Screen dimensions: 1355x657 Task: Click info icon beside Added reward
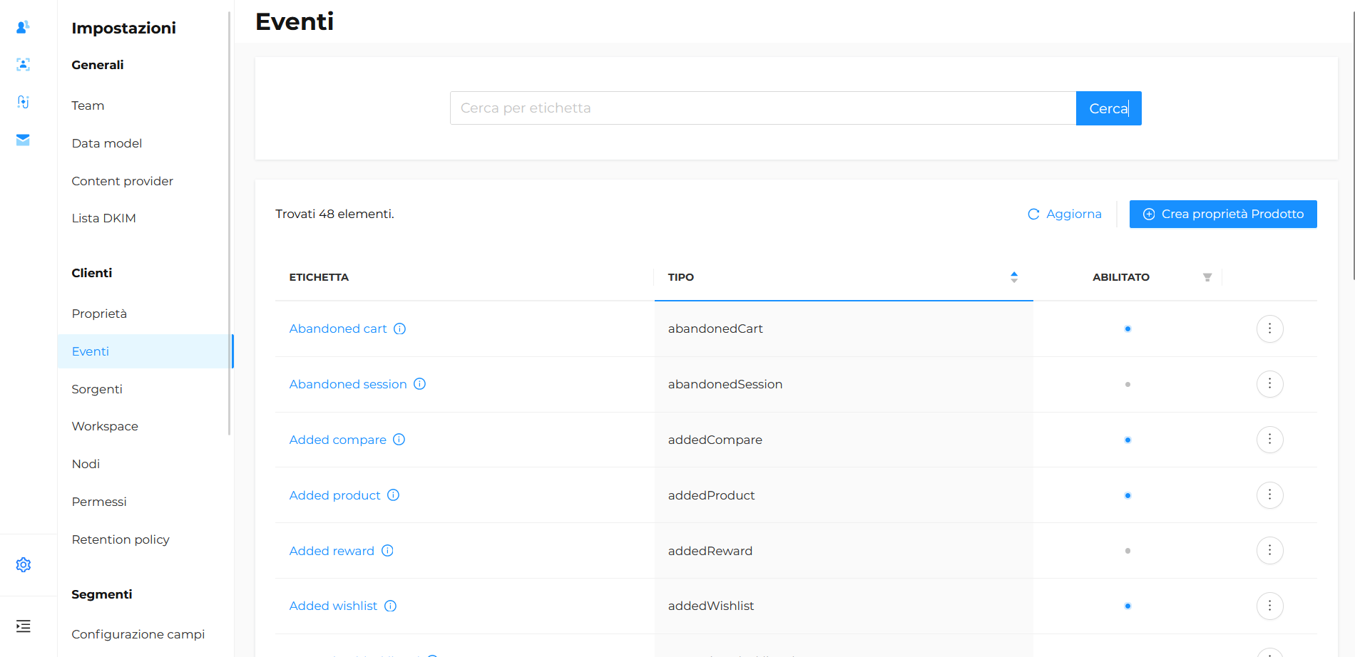387,551
